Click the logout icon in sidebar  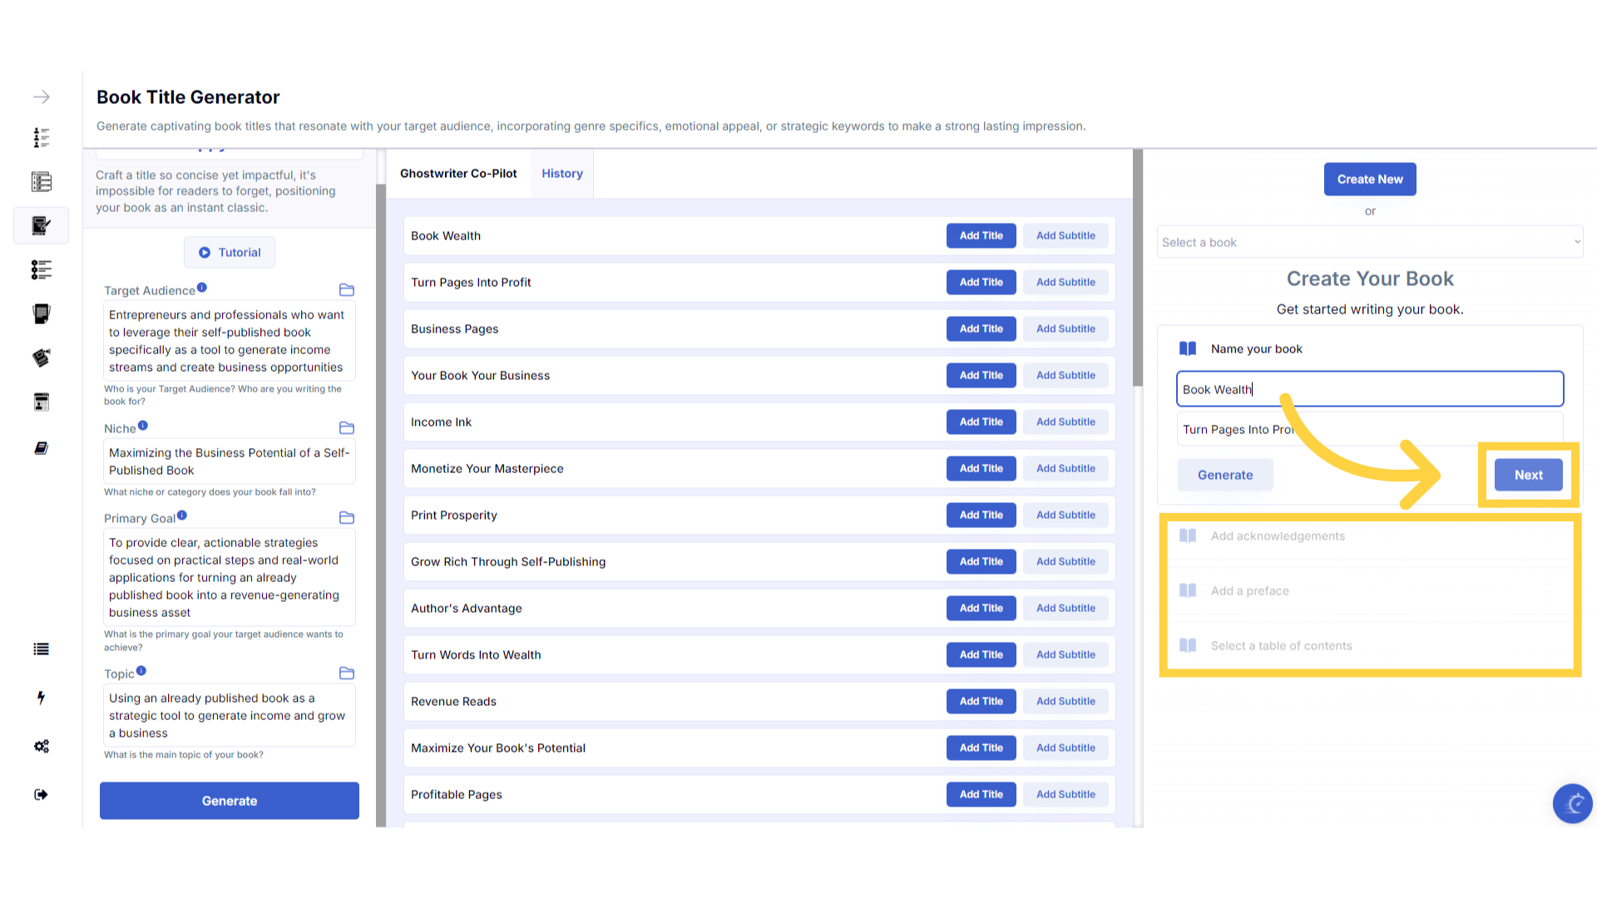(41, 795)
